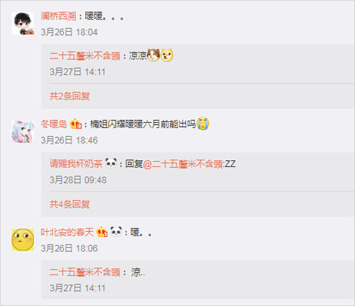Image resolution: width=355 pixels, height=306 pixels.
Task: Expand the 共2条回复 replies
Action: 70,96
